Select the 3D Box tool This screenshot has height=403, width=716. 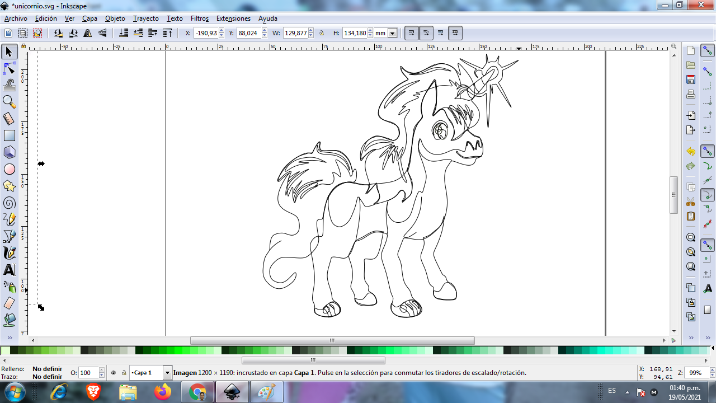9,152
